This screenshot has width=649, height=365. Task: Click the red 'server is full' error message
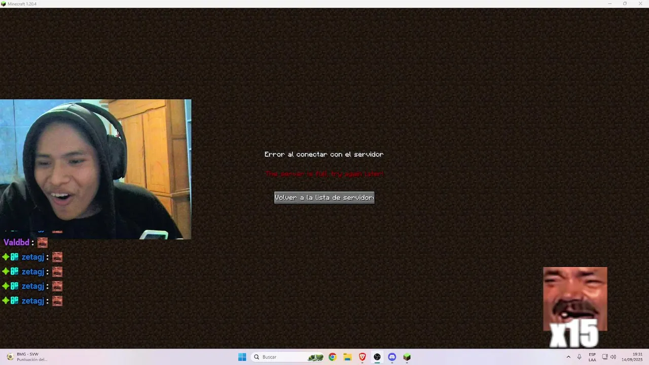(324, 173)
